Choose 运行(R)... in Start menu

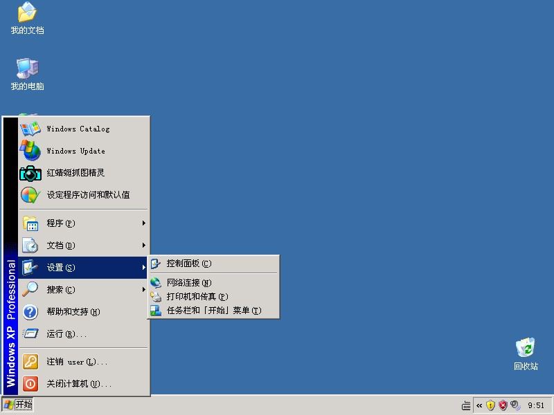point(83,334)
